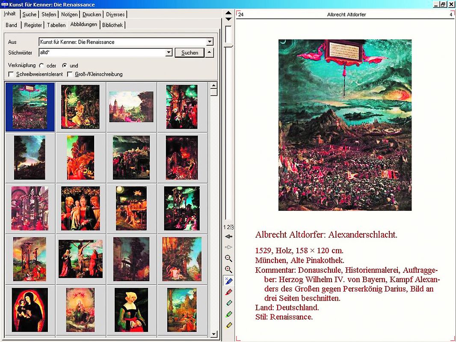456x342 pixels.
Task: Select the zoom out magnifier tool
Action: pyautogui.click(x=228, y=257)
